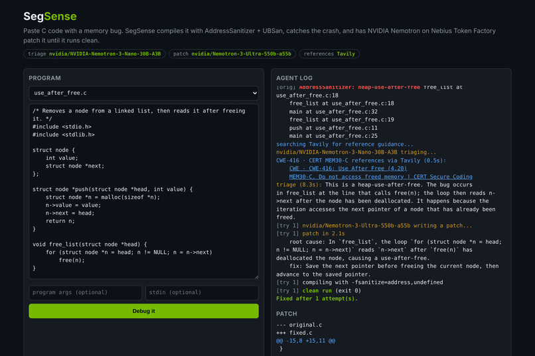Image resolution: width=535 pixels, height=356 pixels.
Task: Click the '@@ -15,8 +15,11 @@' diff hunk header
Action: (x=306, y=341)
